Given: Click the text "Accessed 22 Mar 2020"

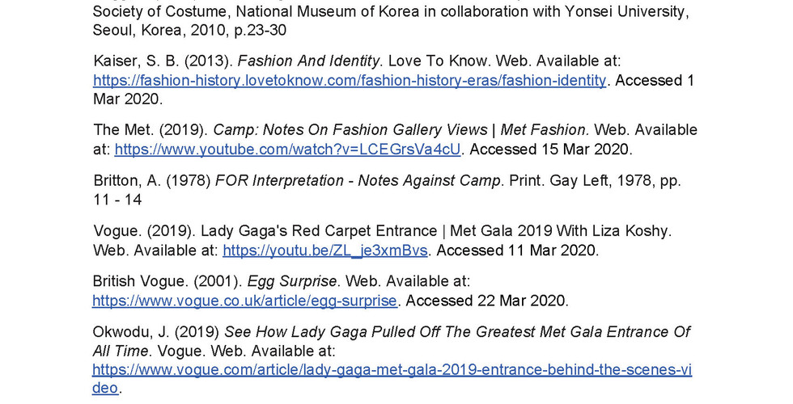Looking at the screenshot, I should point(486,301).
